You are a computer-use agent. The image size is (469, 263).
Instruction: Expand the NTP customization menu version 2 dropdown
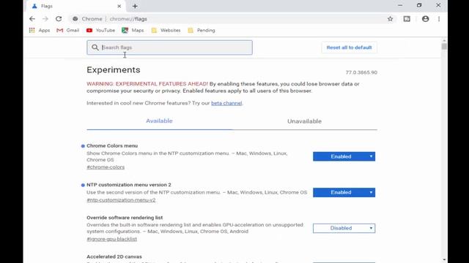pos(344,192)
